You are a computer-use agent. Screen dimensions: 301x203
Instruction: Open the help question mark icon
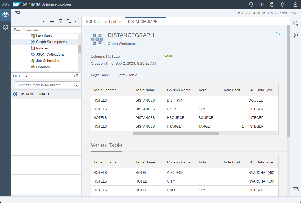tap(272, 4)
